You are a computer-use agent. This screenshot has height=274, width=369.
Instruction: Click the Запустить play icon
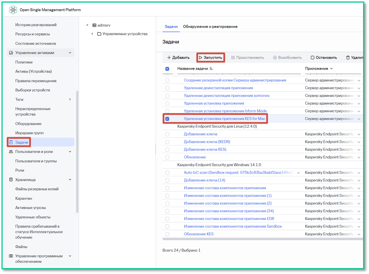coord(201,58)
